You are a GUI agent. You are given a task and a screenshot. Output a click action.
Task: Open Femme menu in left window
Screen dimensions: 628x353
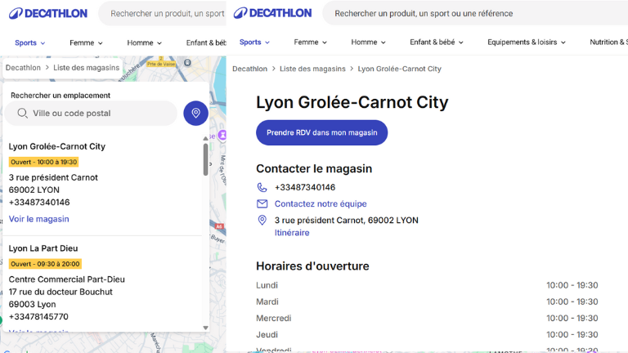[86, 42]
